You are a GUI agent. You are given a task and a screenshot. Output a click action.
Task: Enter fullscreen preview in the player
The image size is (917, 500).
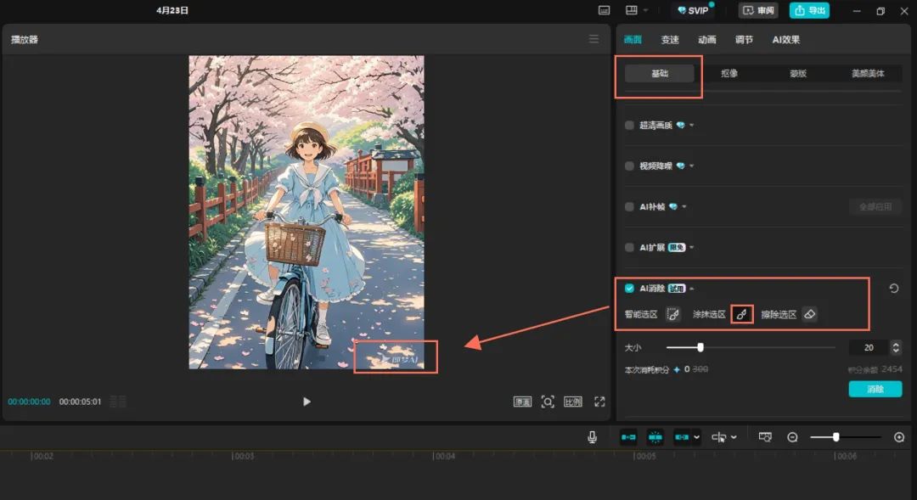599,402
